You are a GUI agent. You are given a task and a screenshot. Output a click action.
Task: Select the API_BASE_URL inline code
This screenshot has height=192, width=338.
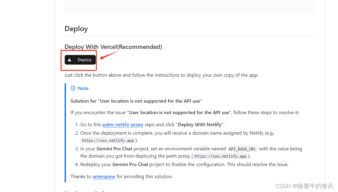[x=242, y=149]
